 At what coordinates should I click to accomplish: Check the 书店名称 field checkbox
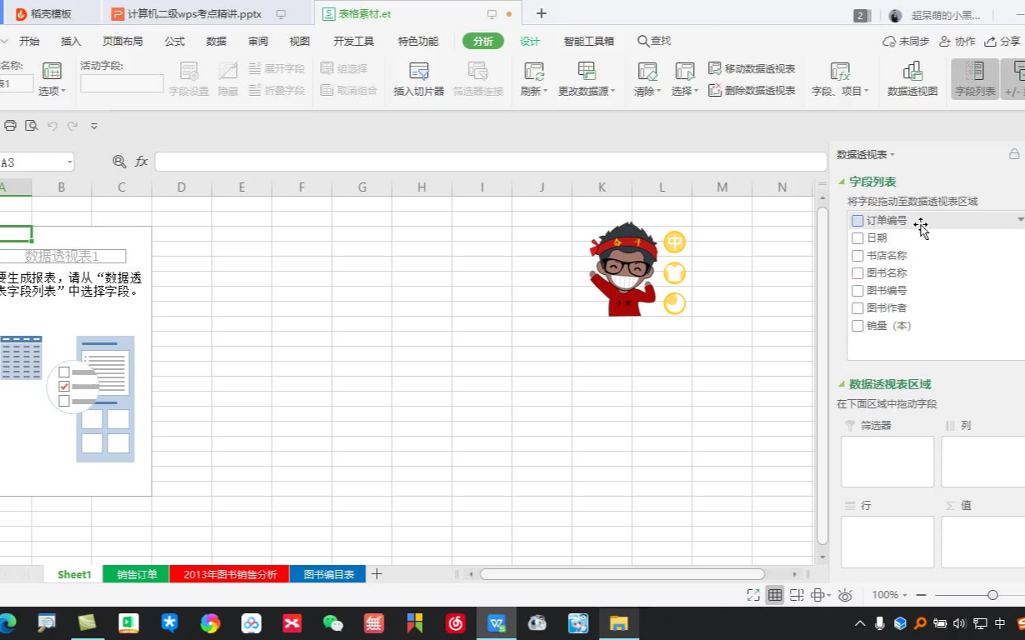(x=857, y=256)
